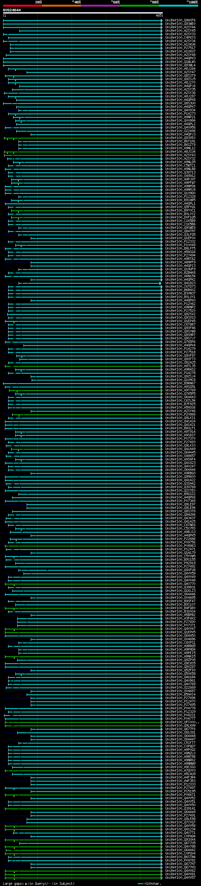Select label UniRef100_Q39141
201x886 pixels.
tap(180, 808)
